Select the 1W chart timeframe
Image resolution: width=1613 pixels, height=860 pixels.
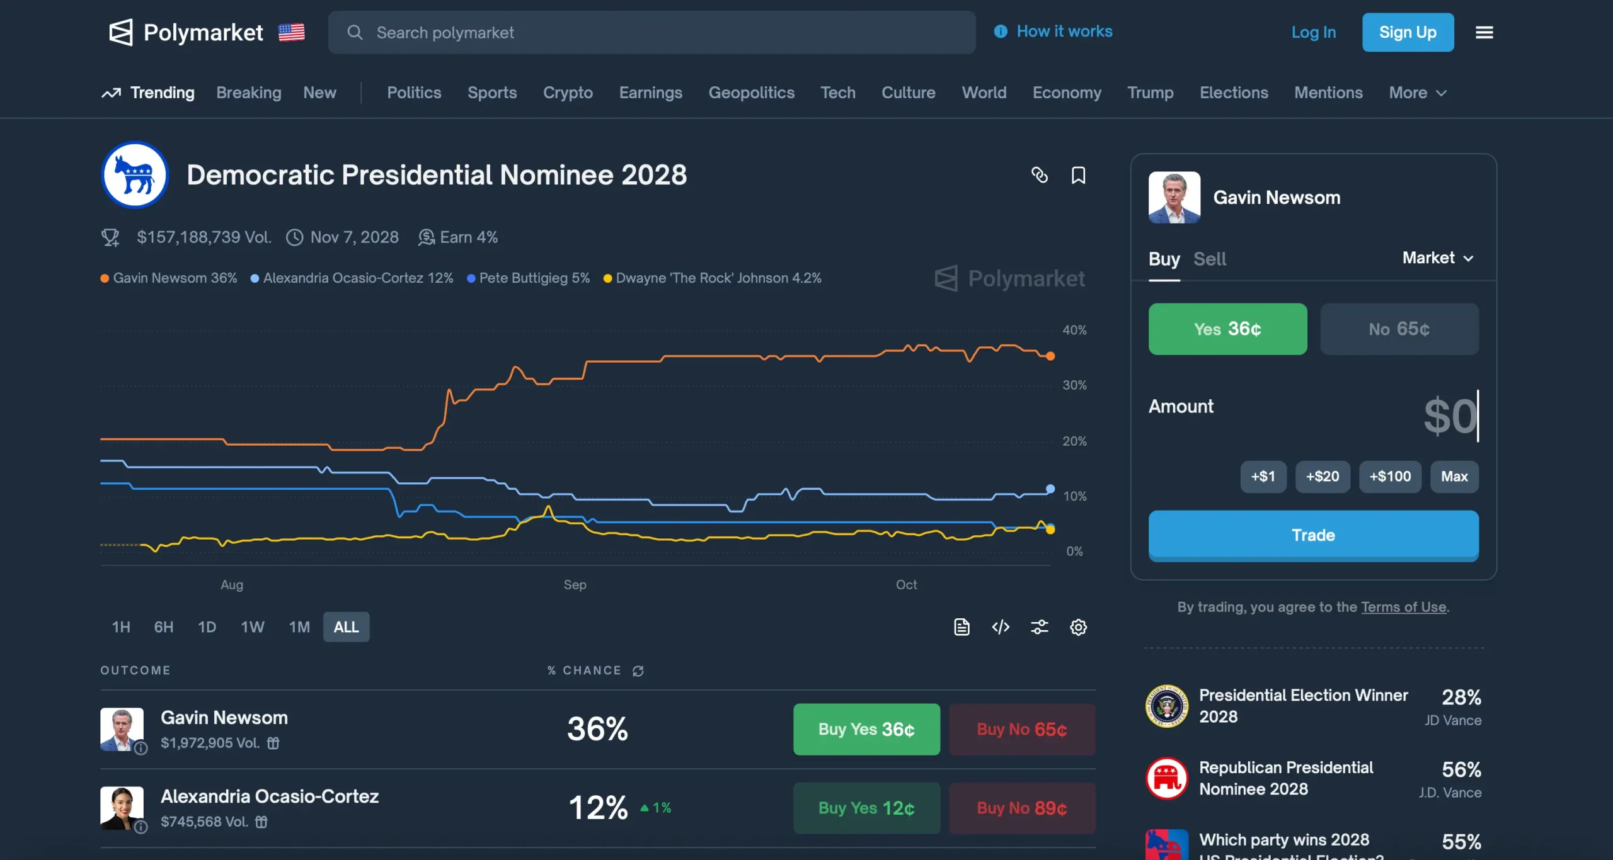point(252,627)
